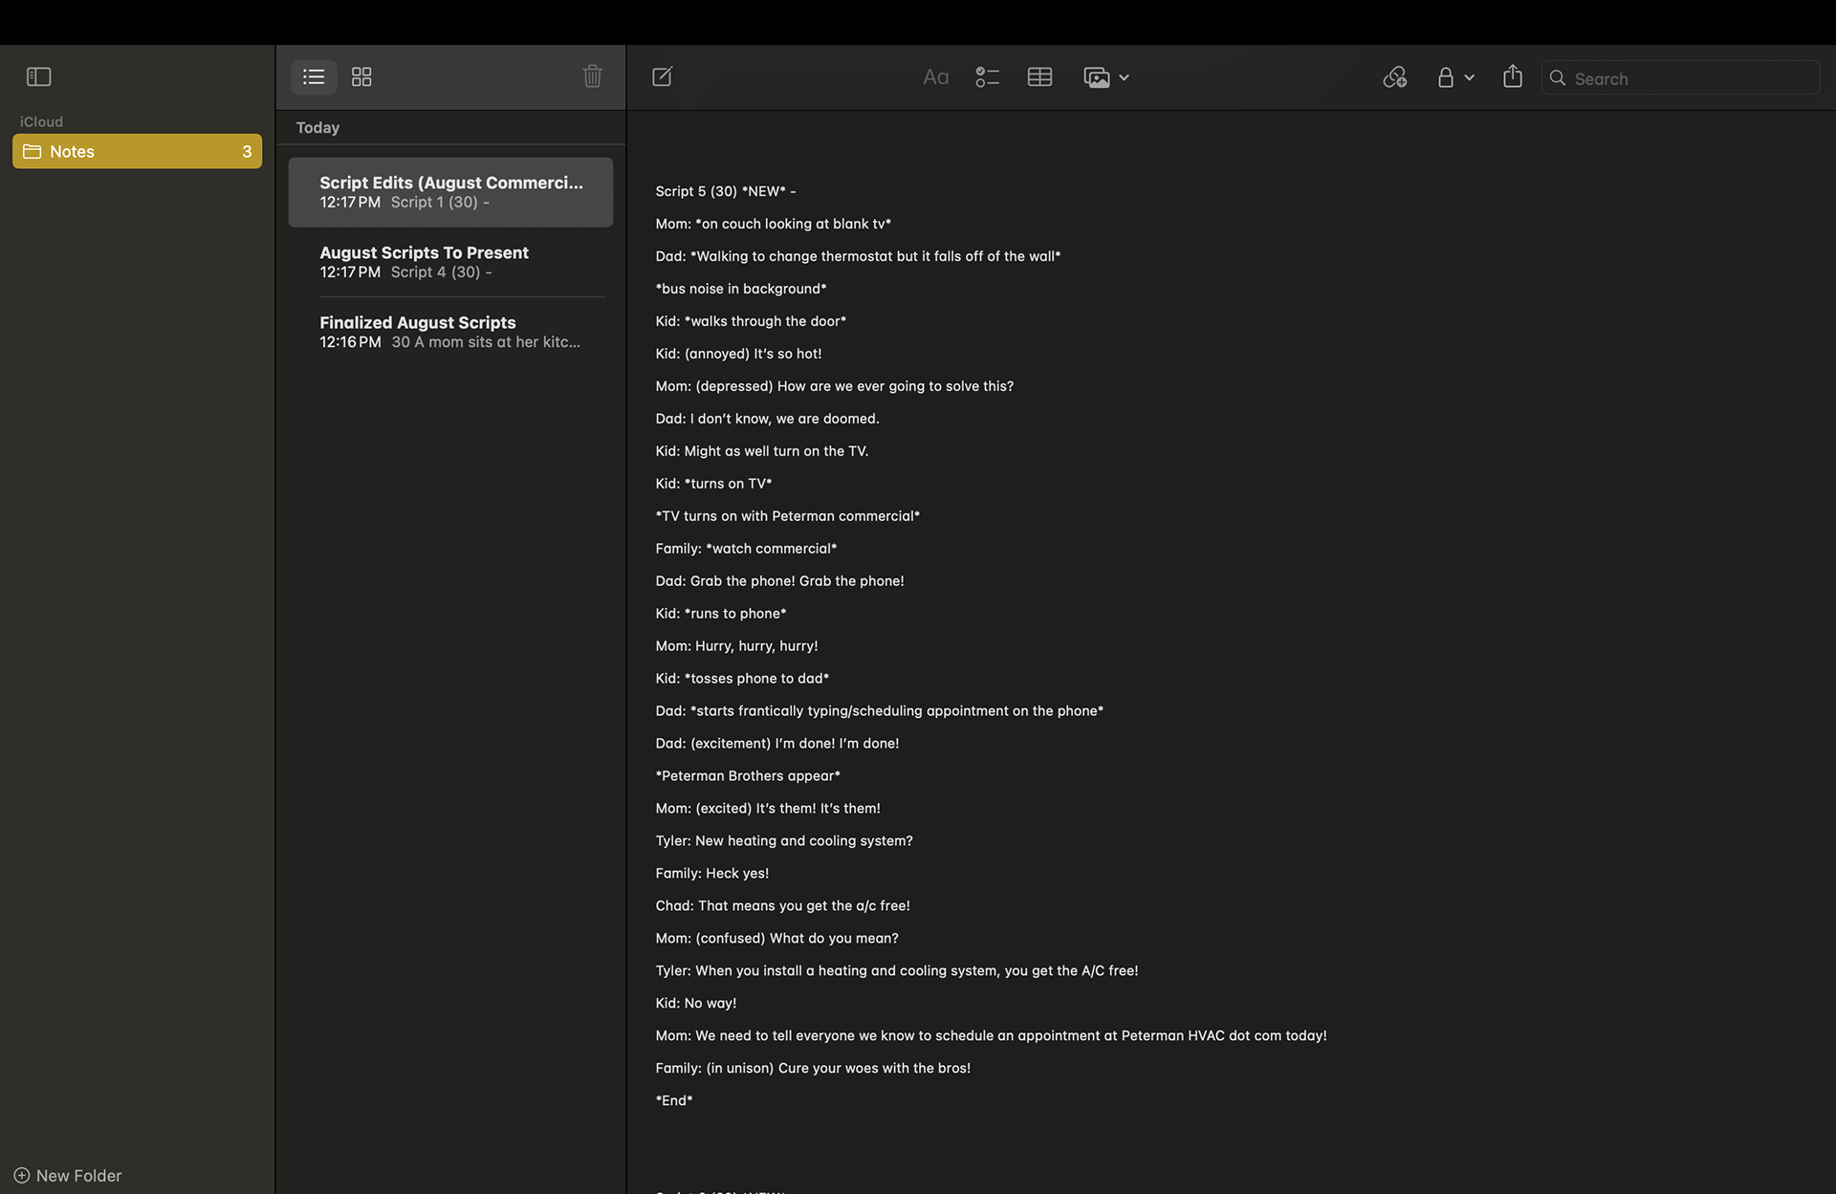Screen dimensions: 1836x1194
Task: Insert a checklist in the note
Action: [987, 77]
